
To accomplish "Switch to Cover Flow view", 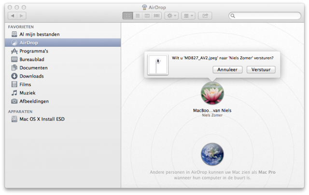I will coord(156,16).
